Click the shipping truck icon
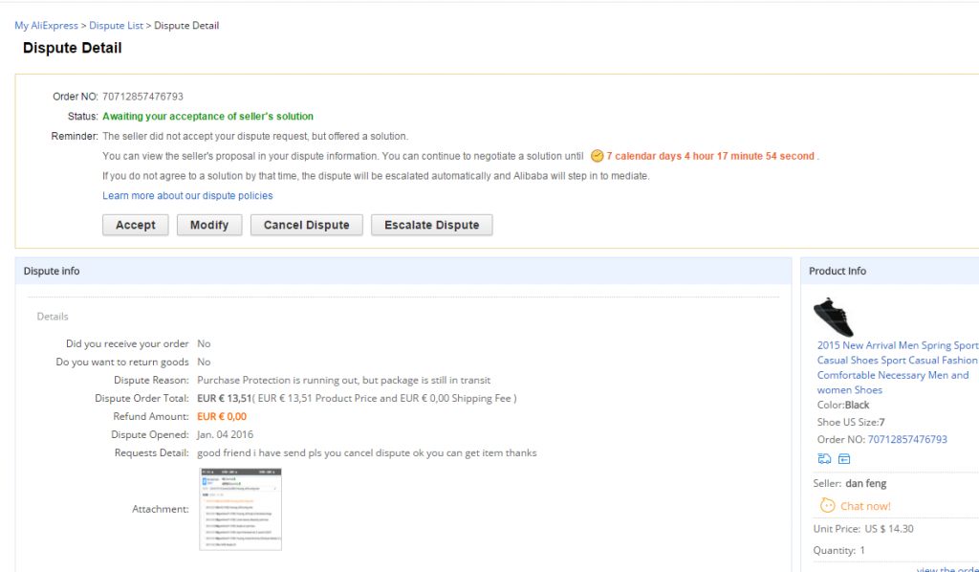 (x=824, y=459)
